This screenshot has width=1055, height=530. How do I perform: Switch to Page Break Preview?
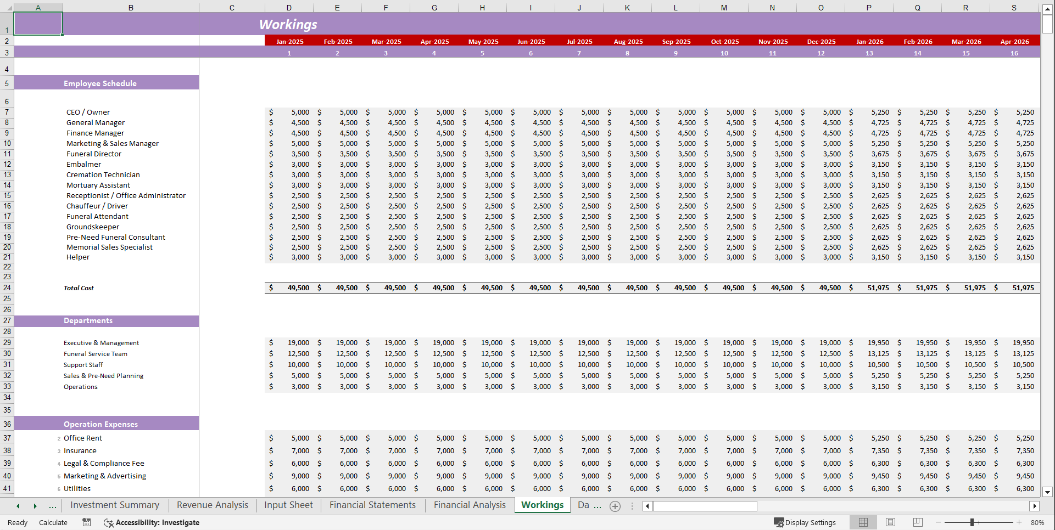(x=918, y=522)
